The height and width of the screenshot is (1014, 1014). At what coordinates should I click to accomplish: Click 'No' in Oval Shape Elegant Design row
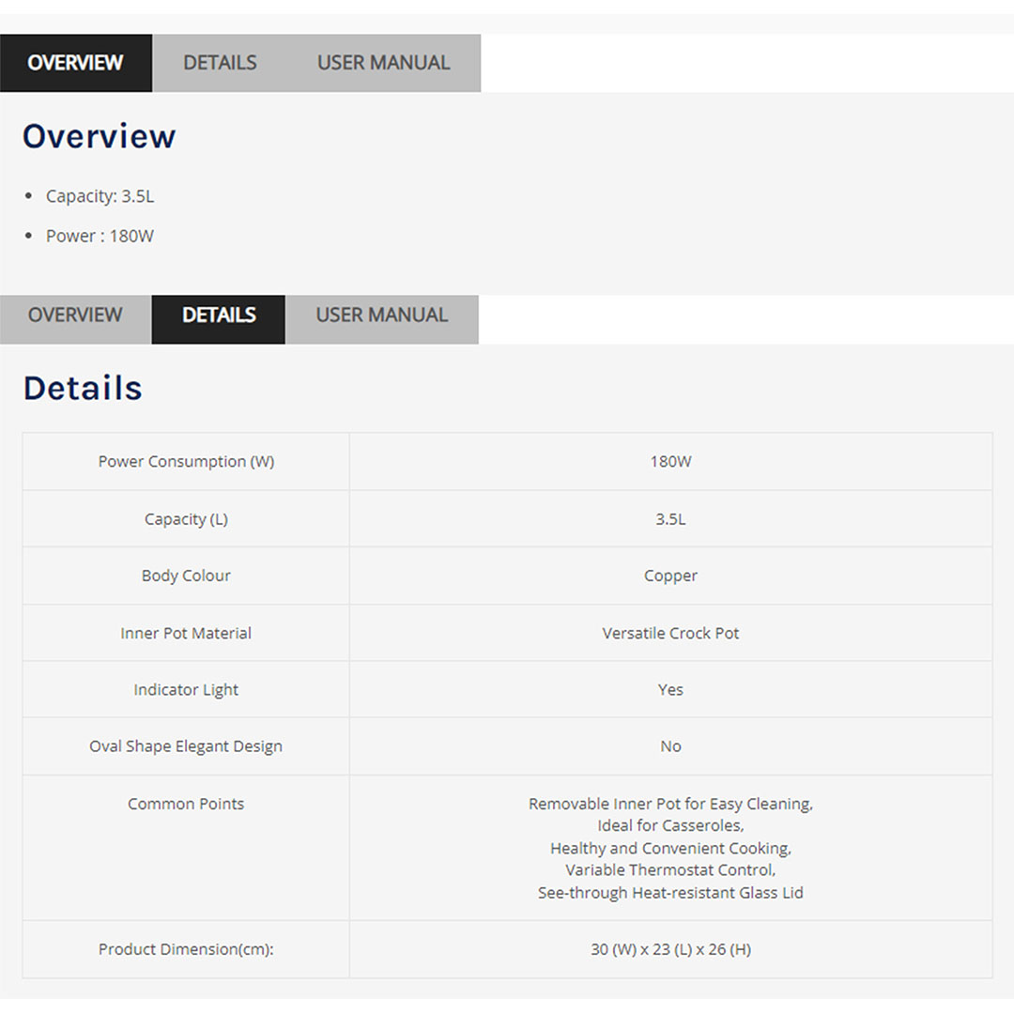670,746
